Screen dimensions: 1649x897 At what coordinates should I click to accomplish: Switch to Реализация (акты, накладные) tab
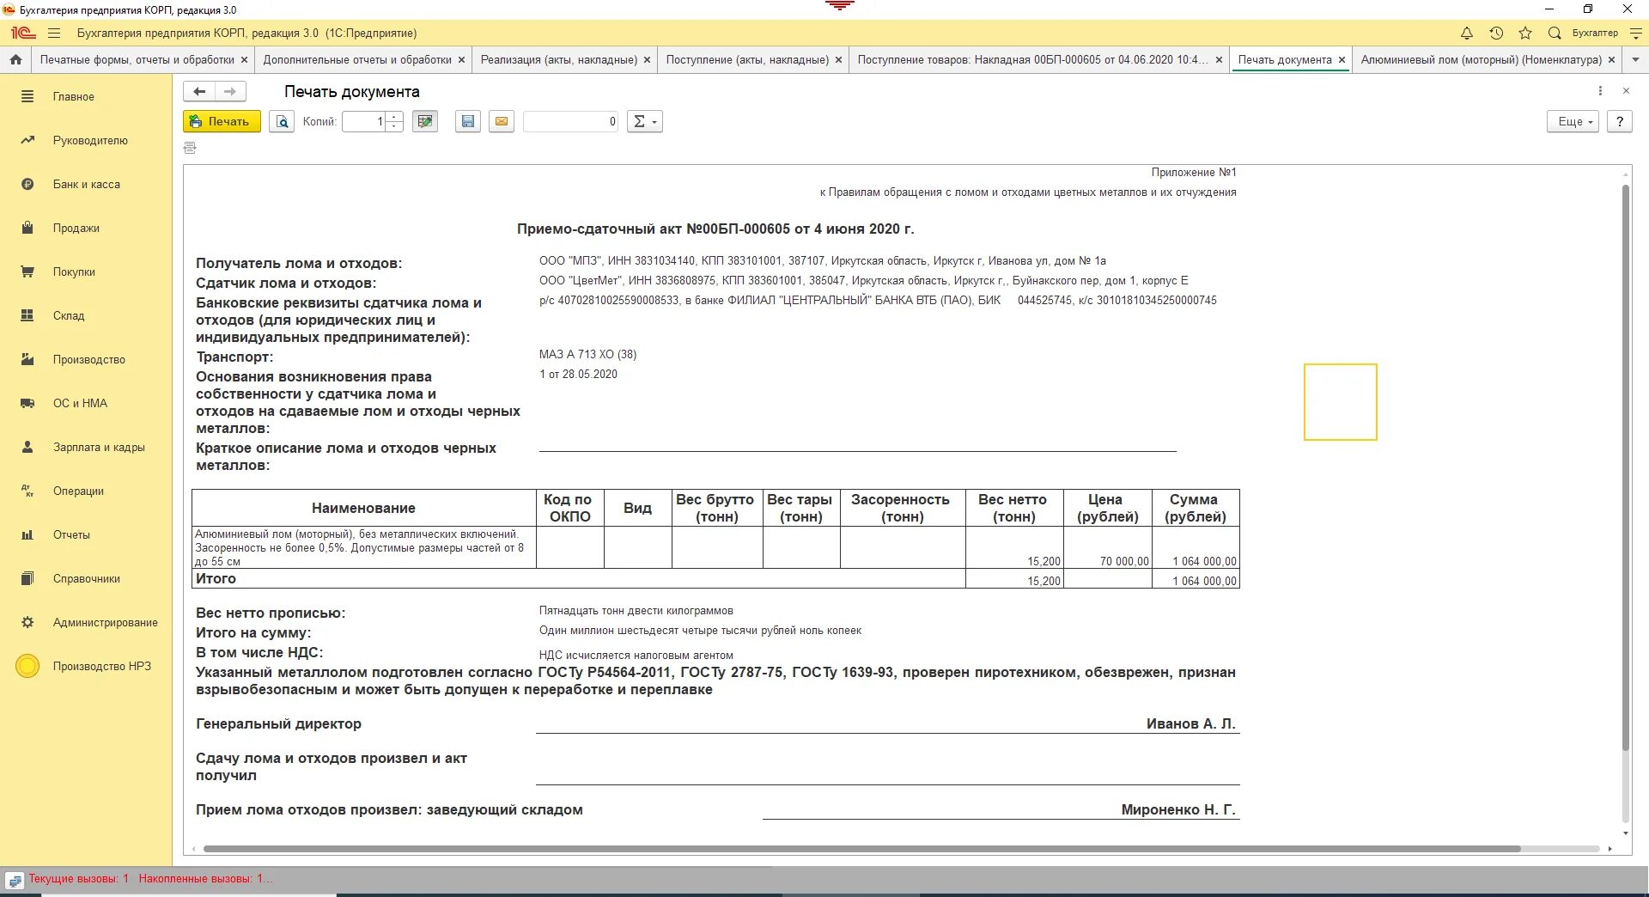[559, 59]
